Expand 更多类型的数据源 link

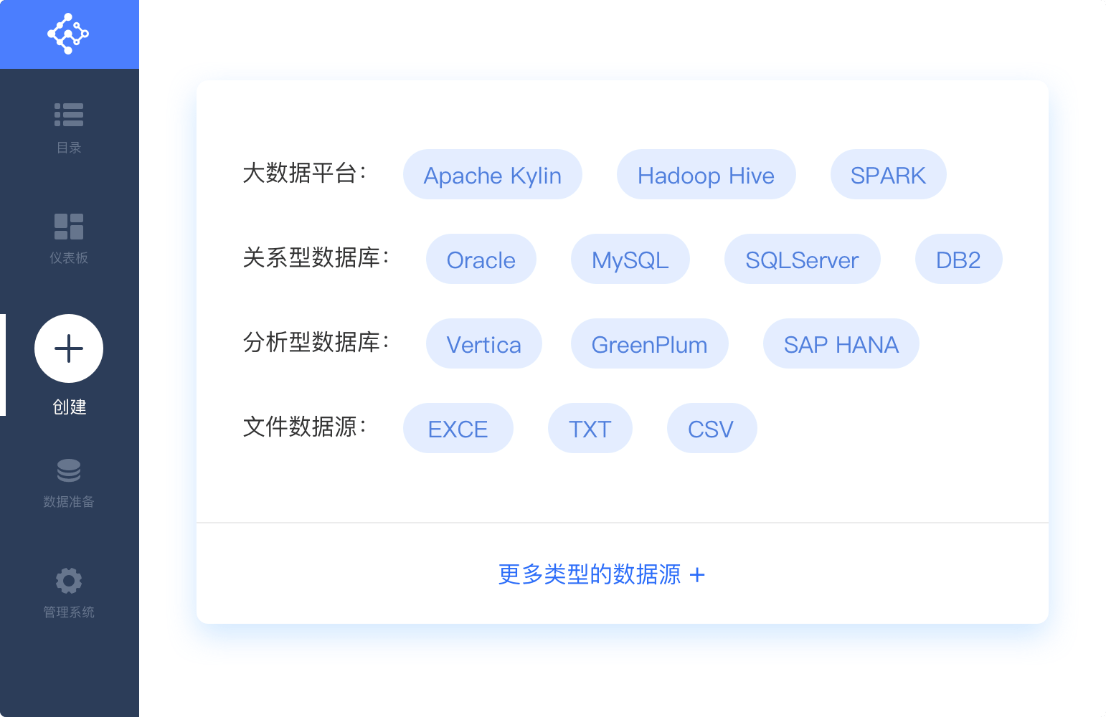click(x=601, y=574)
